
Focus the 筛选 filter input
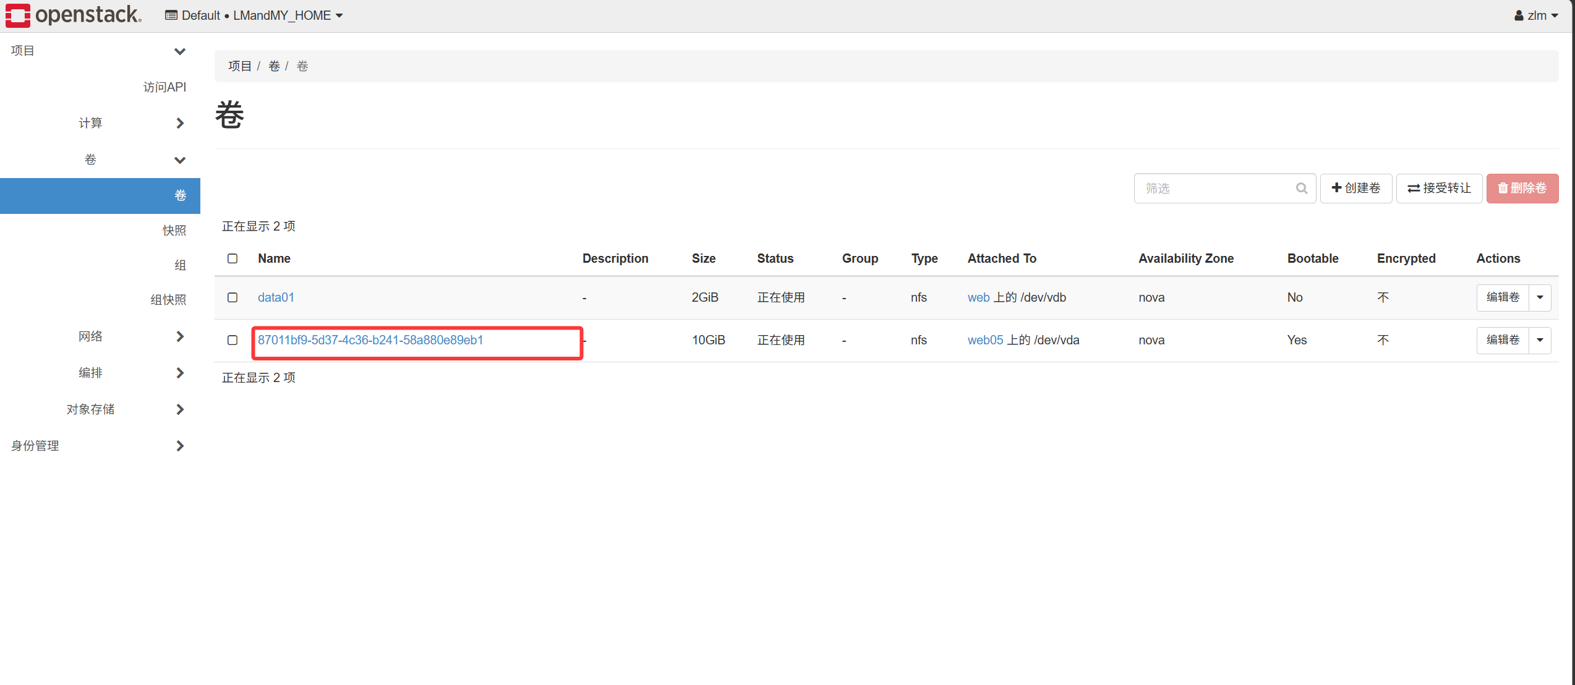(x=1224, y=189)
